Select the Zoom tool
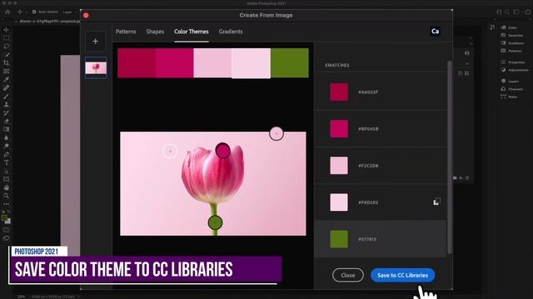The width and height of the screenshot is (533, 299). (x=6, y=196)
